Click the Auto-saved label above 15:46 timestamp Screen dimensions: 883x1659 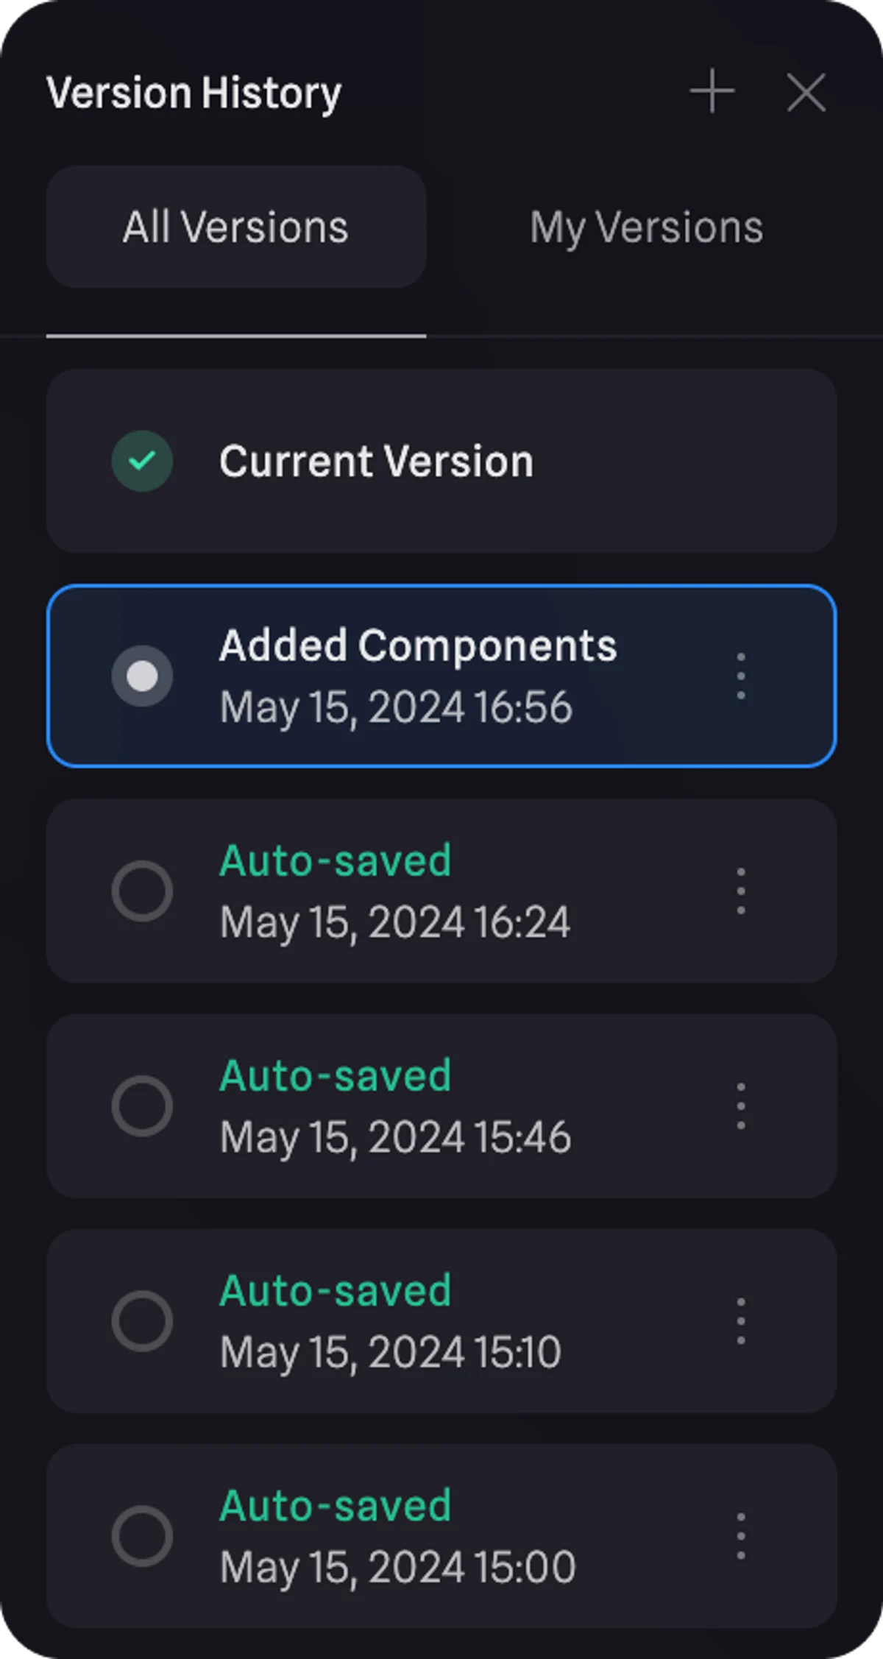[335, 1076]
